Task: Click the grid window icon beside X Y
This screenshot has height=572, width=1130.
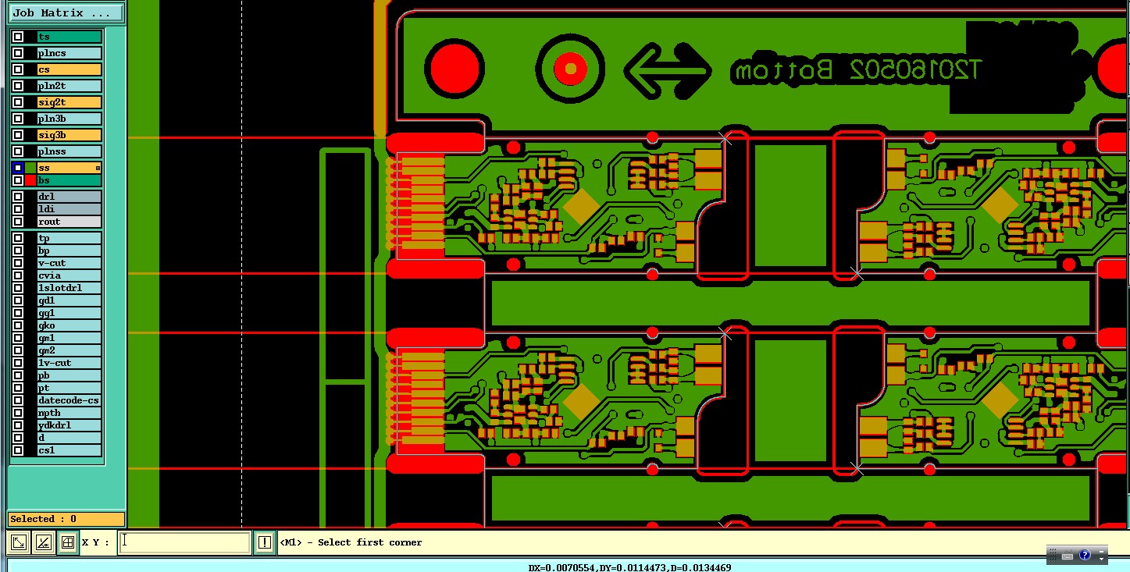Action: click(x=68, y=542)
